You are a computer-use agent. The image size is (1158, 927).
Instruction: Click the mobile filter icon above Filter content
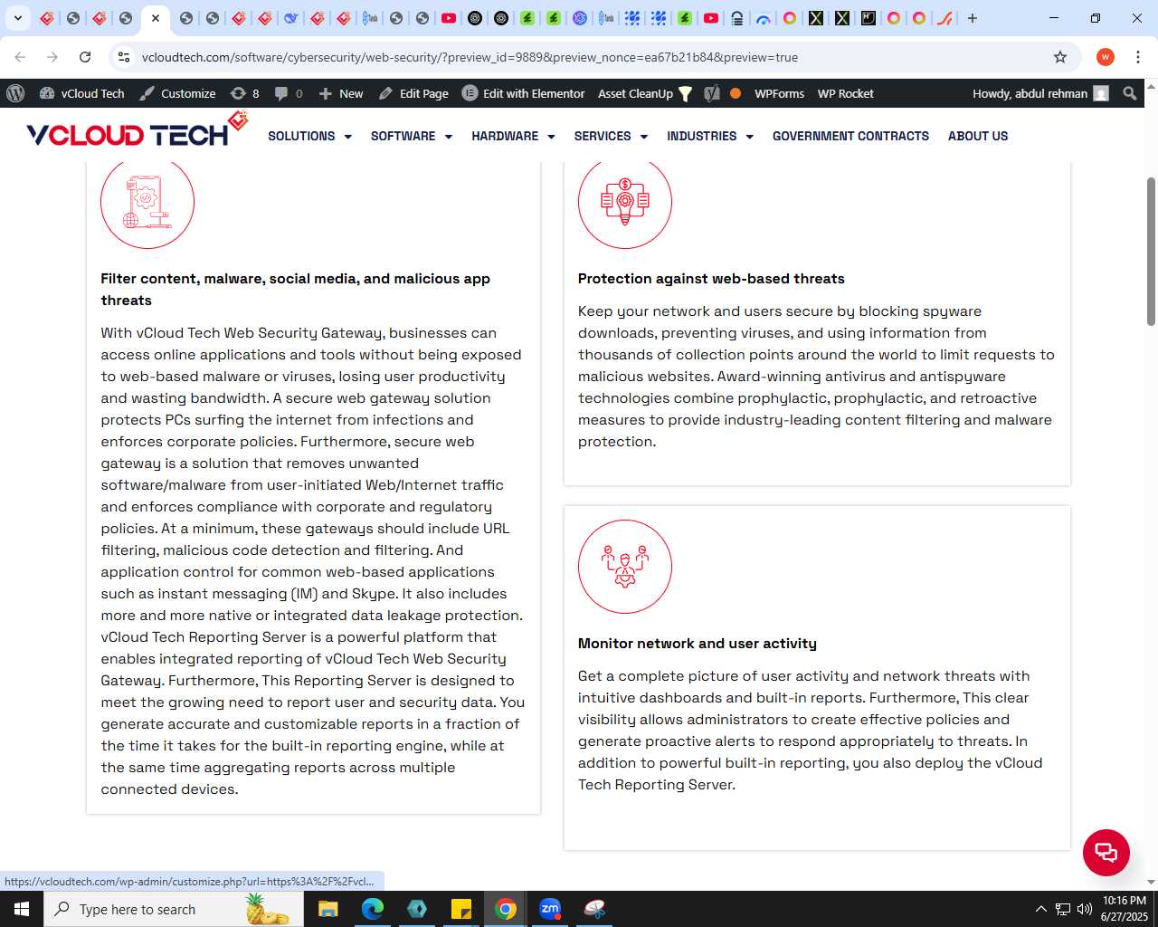point(147,204)
